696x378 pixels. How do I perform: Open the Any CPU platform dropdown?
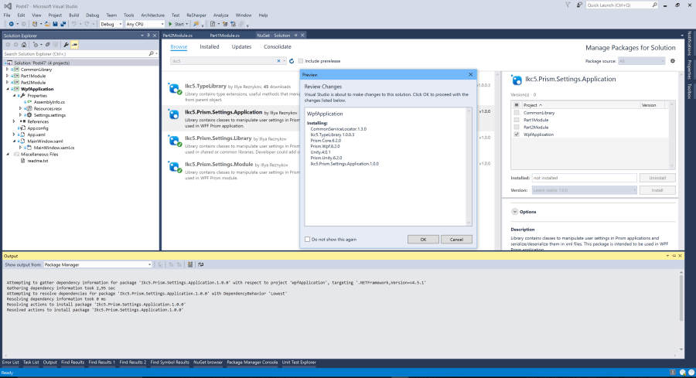[145, 24]
